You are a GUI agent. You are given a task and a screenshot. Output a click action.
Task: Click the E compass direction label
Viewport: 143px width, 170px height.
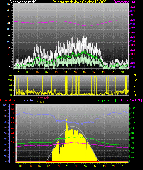134,90
